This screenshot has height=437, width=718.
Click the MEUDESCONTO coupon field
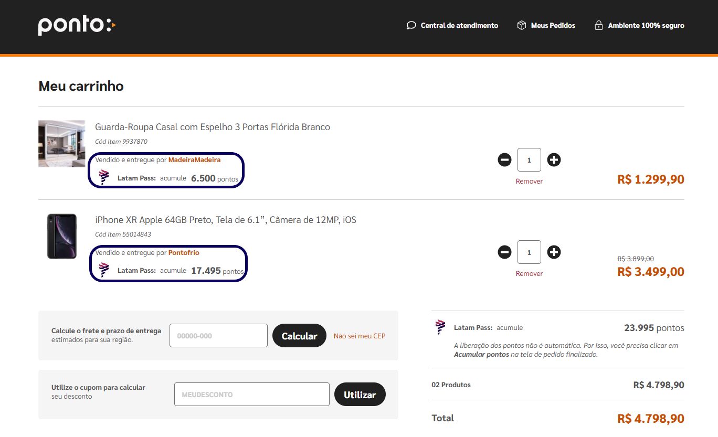pos(252,395)
